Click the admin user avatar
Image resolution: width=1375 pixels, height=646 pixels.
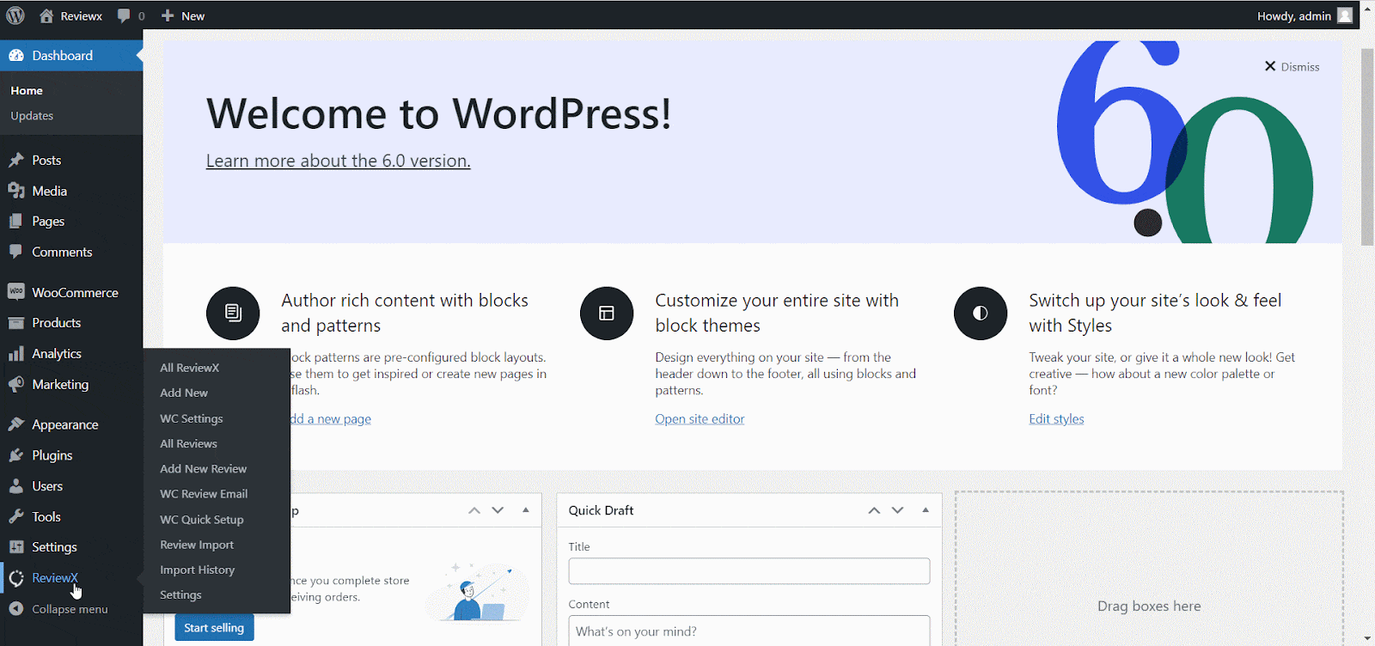[x=1345, y=15]
